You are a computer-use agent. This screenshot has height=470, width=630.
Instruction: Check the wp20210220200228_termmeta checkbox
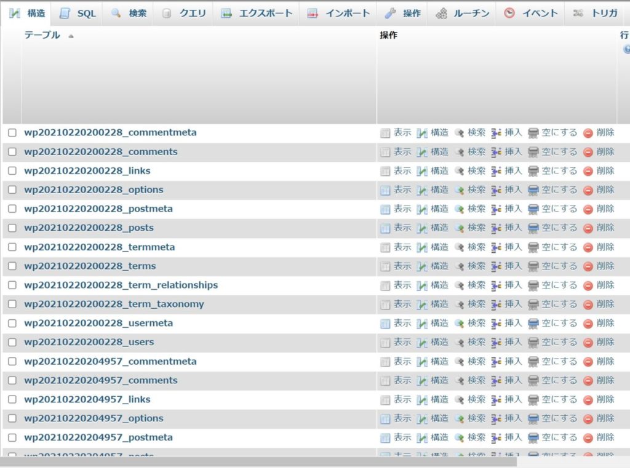(x=12, y=247)
